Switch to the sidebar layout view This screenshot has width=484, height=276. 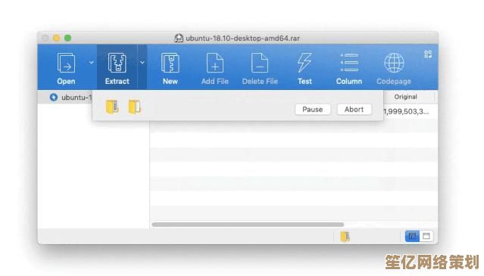[x=412, y=236]
